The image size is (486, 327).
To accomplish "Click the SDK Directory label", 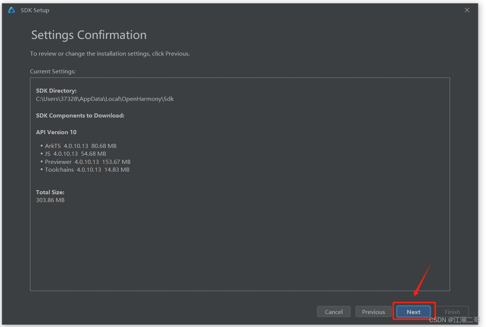I will click(x=56, y=90).
